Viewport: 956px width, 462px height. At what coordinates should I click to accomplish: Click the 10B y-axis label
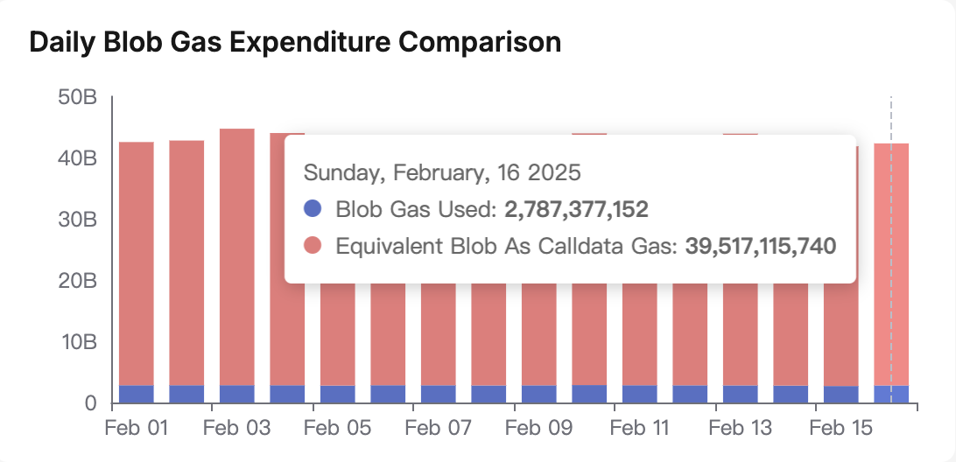coord(77,342)
